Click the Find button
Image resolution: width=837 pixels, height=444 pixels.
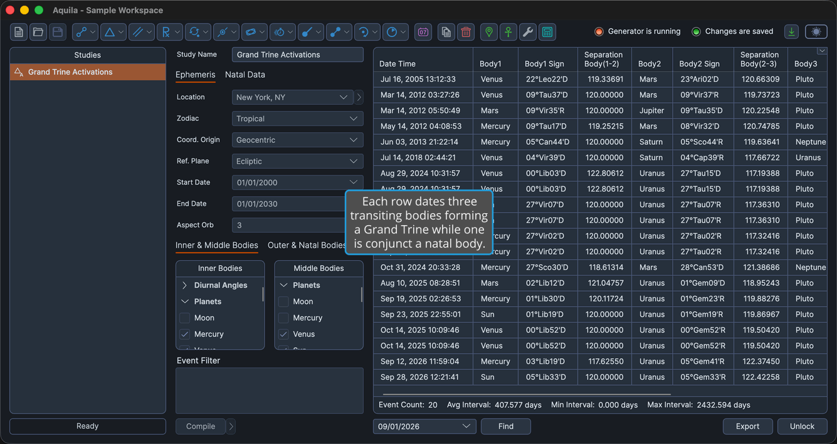point(506,426)
